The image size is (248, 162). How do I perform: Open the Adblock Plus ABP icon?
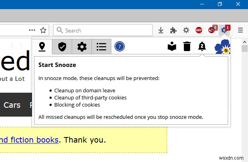pyautogui.click(x=199, y=30)
